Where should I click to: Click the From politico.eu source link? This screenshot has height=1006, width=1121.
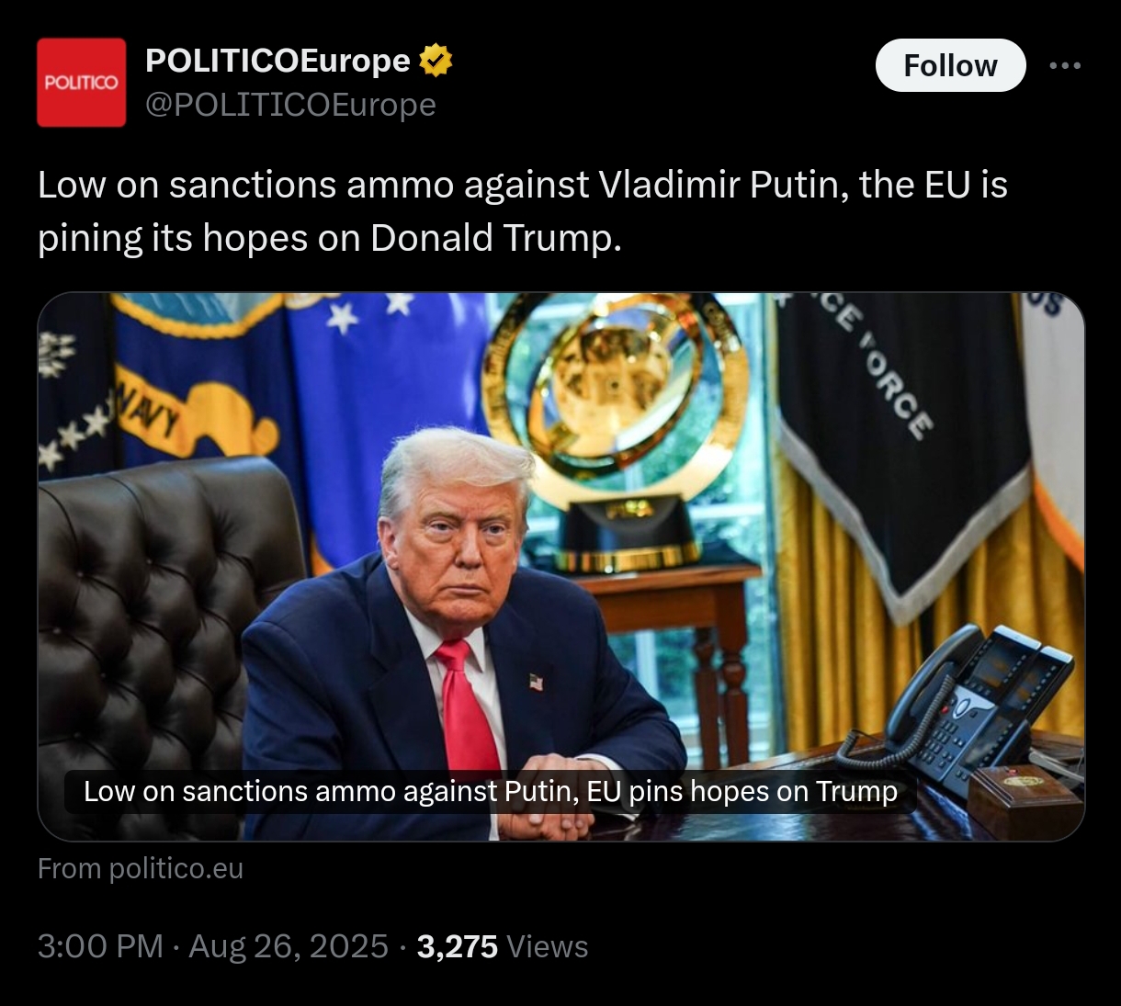click(141, 868)
